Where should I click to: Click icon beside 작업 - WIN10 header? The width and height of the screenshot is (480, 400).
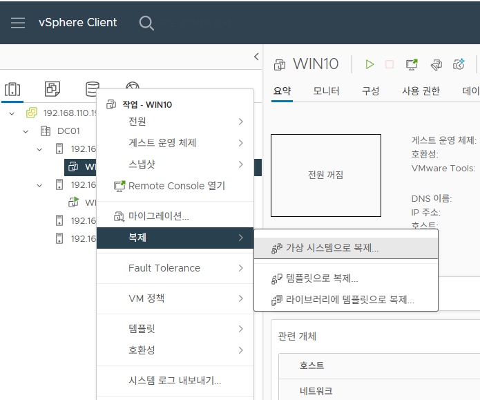click(111, 104)
